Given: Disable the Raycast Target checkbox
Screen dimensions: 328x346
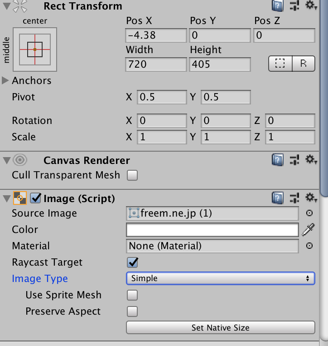Looking at the screenshot, I should tap(132, 262).
